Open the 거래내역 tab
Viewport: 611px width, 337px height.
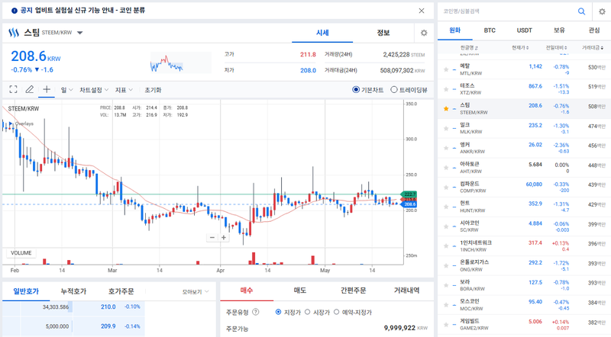[x=406, y=290]
